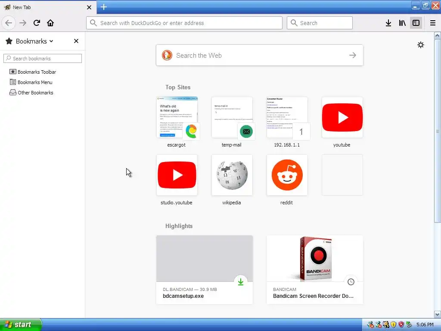Click the address bar search field

(x=184, y=23)
